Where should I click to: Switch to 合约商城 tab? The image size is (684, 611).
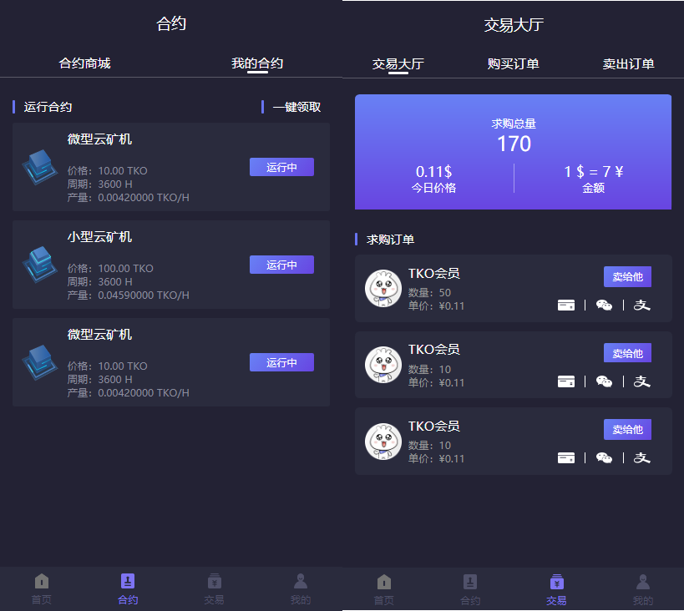click(x=84, y=63)
